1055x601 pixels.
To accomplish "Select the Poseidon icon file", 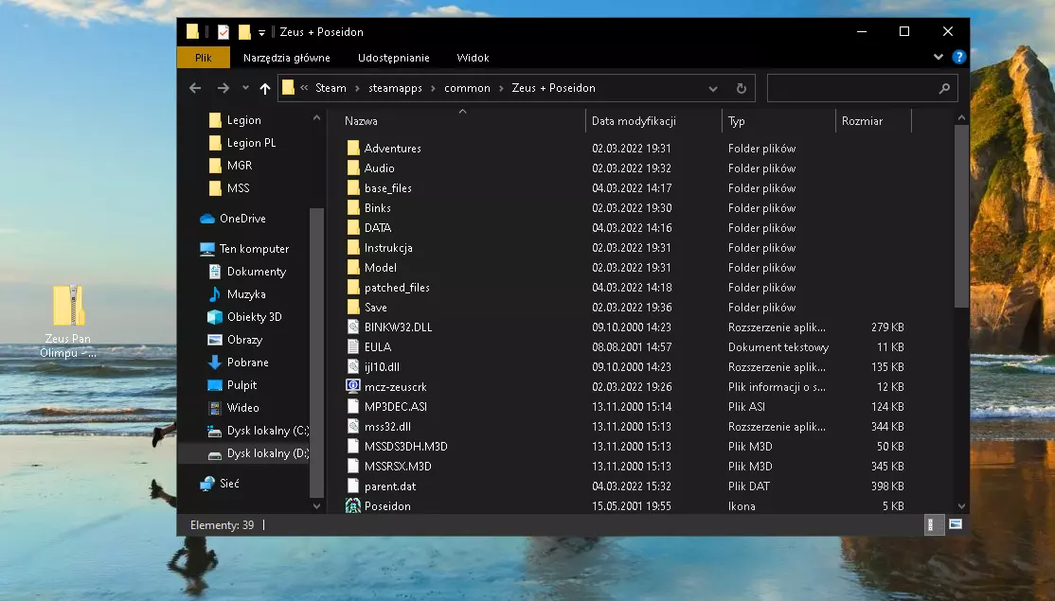I will click(x=387, y=506).
